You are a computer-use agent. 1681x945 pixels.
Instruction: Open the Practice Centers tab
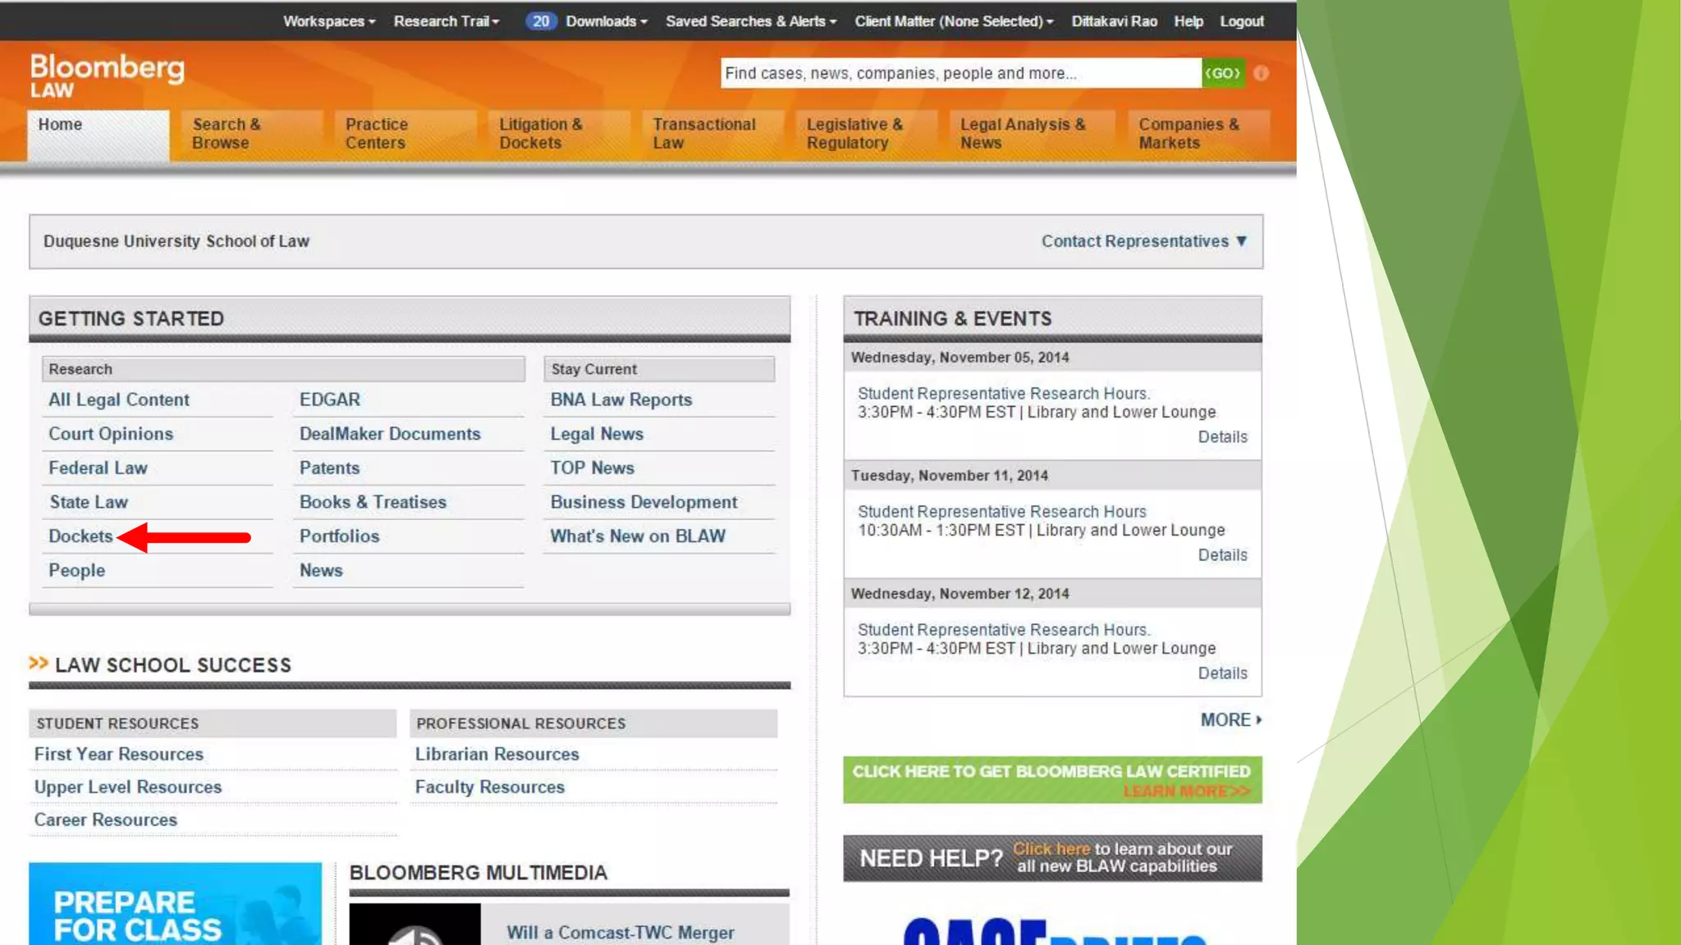[376, 134]
